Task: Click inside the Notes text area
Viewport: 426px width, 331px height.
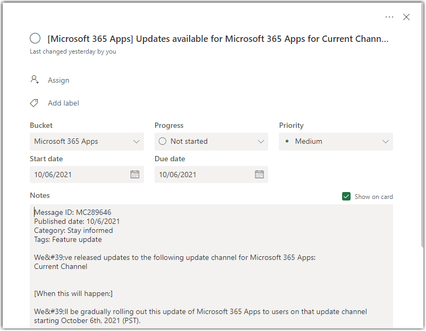Action: (x=211, y=265)
